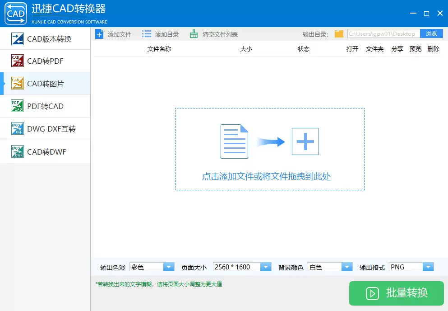Click the 预览 column header
Image resolution: width=448 pixels, height=311 pixels.
(x=416, y=49)
